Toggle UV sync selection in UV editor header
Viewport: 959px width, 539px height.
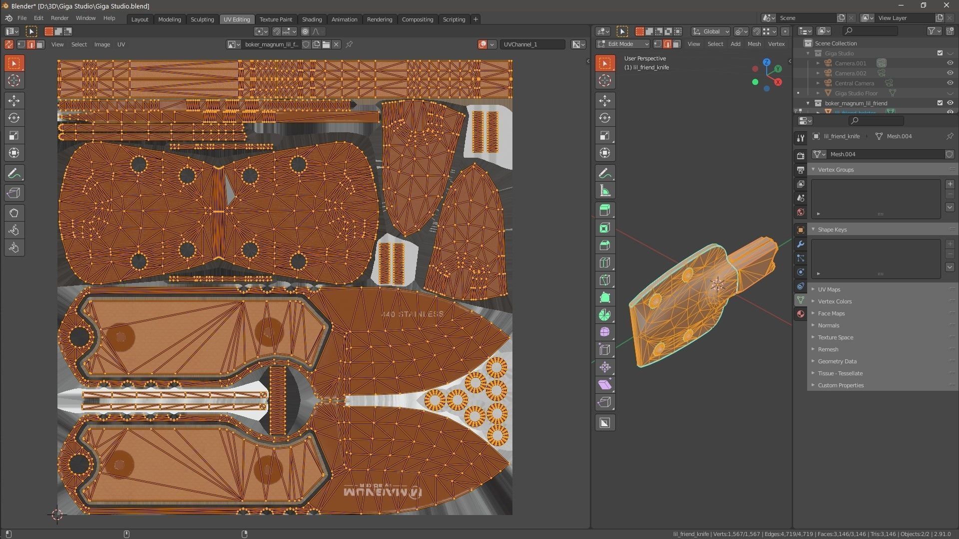point(9,44)
